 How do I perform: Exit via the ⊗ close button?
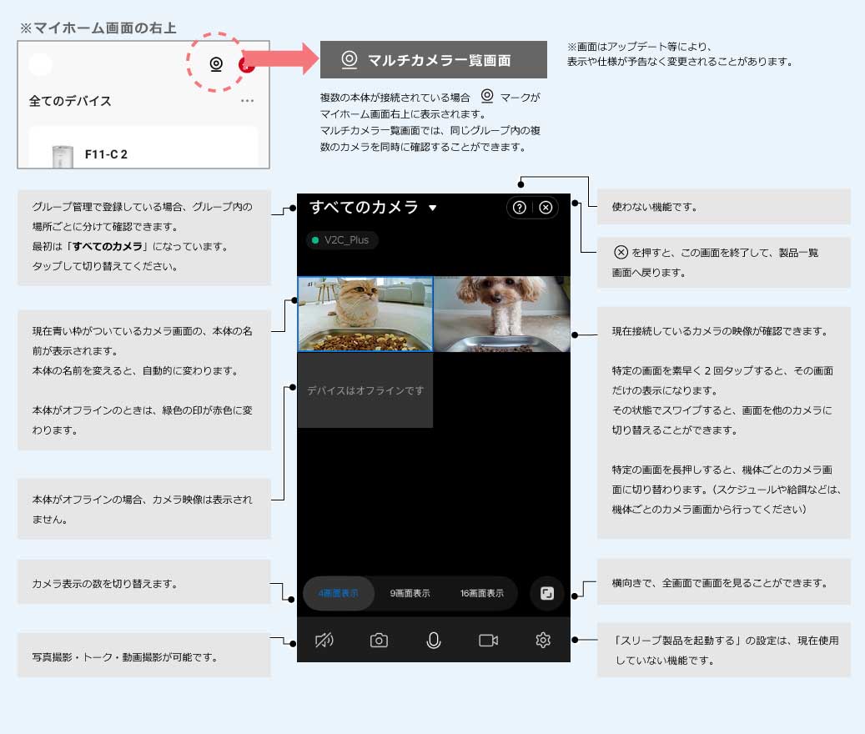[546, 208]
